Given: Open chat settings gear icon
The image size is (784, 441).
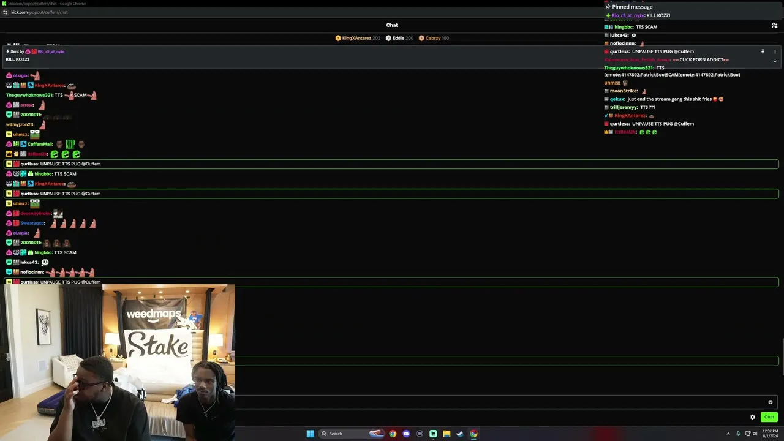Looking at the screenshot, I should click(753, 417).
